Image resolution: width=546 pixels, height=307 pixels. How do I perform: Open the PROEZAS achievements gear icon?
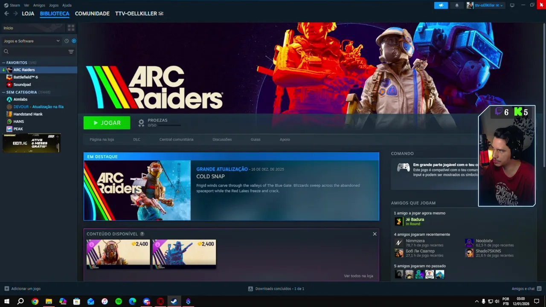(x=141, y=123)
